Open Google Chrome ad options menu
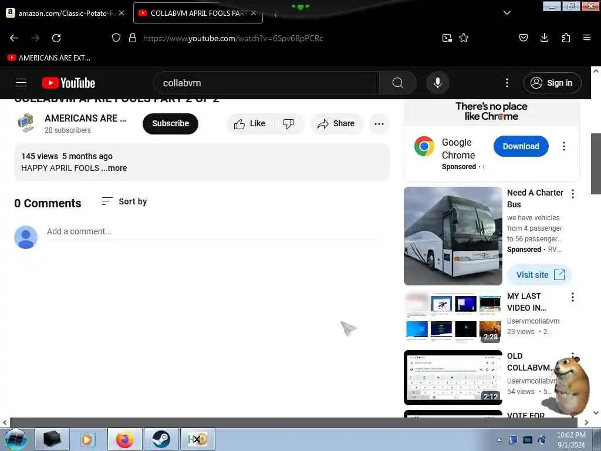 (564, 146)
